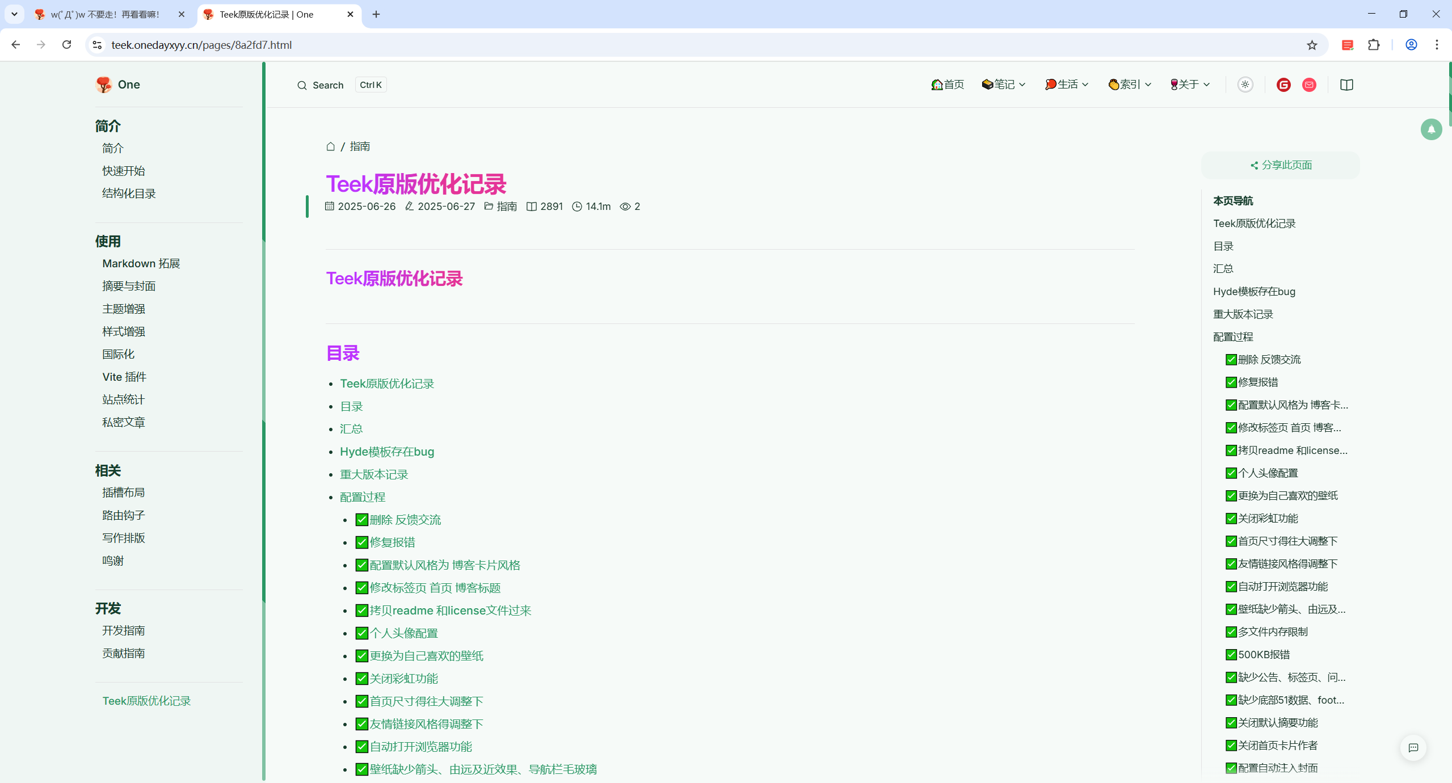Bookmark this page with the star icon
The height and width of the screenshot is (783, 1452).
coord(1312,45)
